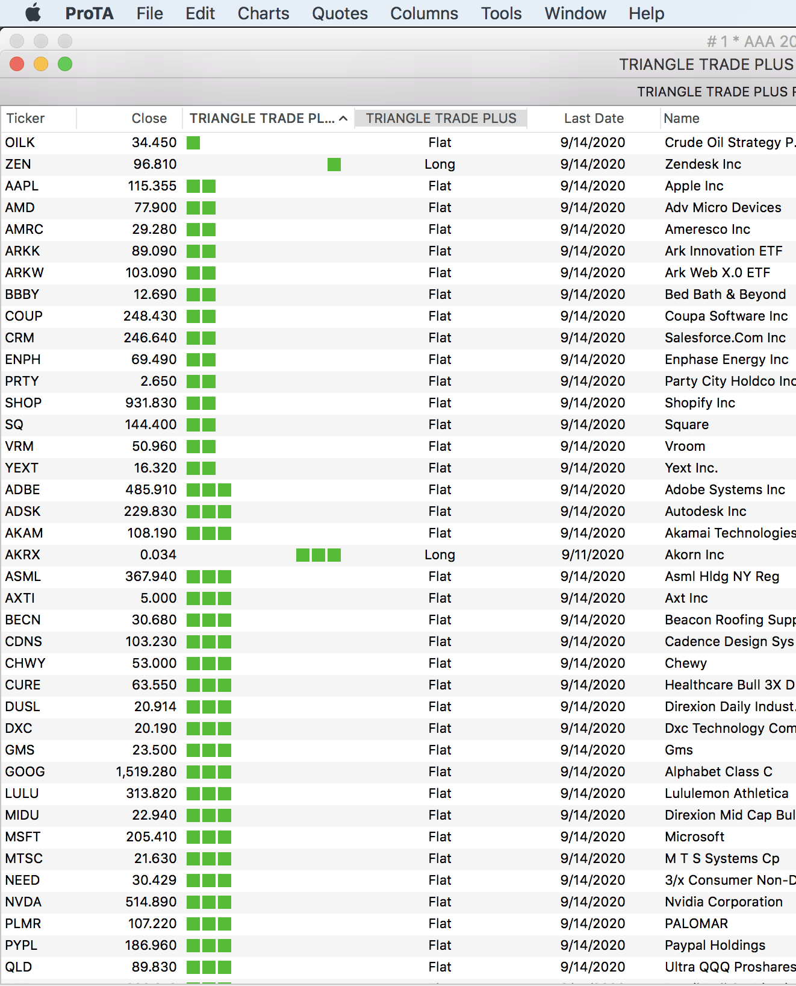Minimize the TRIANGLE TRADE PLUS window

41,64
